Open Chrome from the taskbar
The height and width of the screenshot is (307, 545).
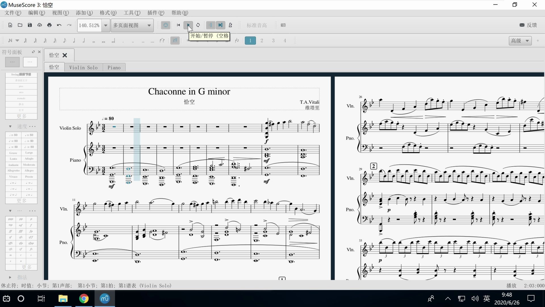[x=83, y=298]
